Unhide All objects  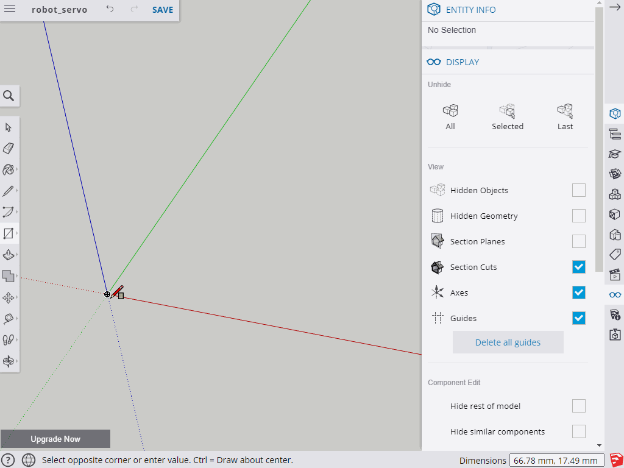(450, 117)
